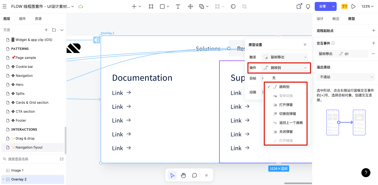Open the hamburger main menu
This screenshot has height=185, width=378.
(x=4, y=6)
